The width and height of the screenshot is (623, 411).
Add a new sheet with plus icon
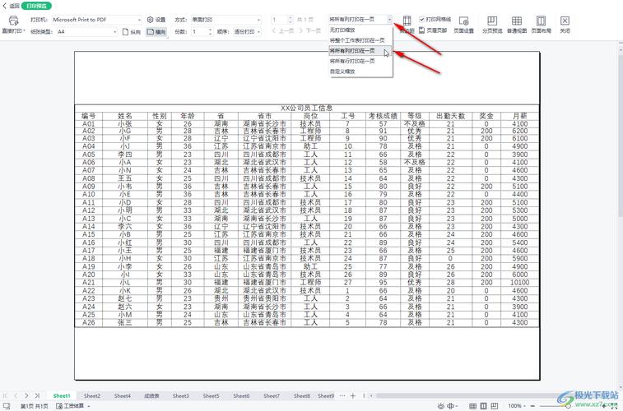(x=352, y=395)
